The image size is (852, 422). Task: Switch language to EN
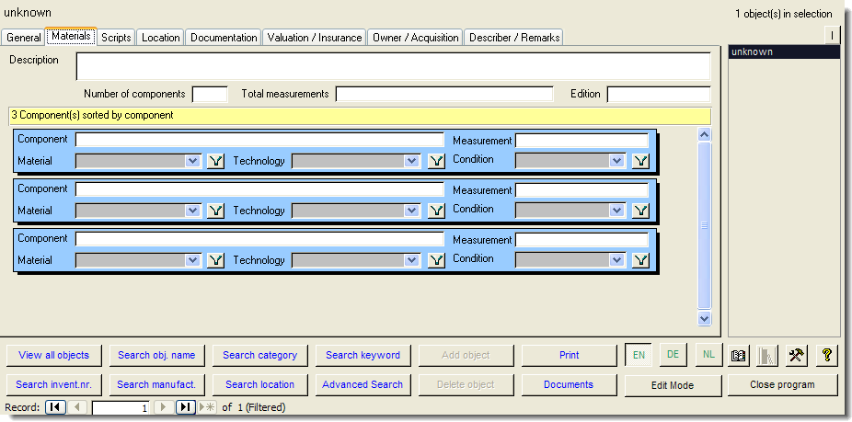point(639,355)
